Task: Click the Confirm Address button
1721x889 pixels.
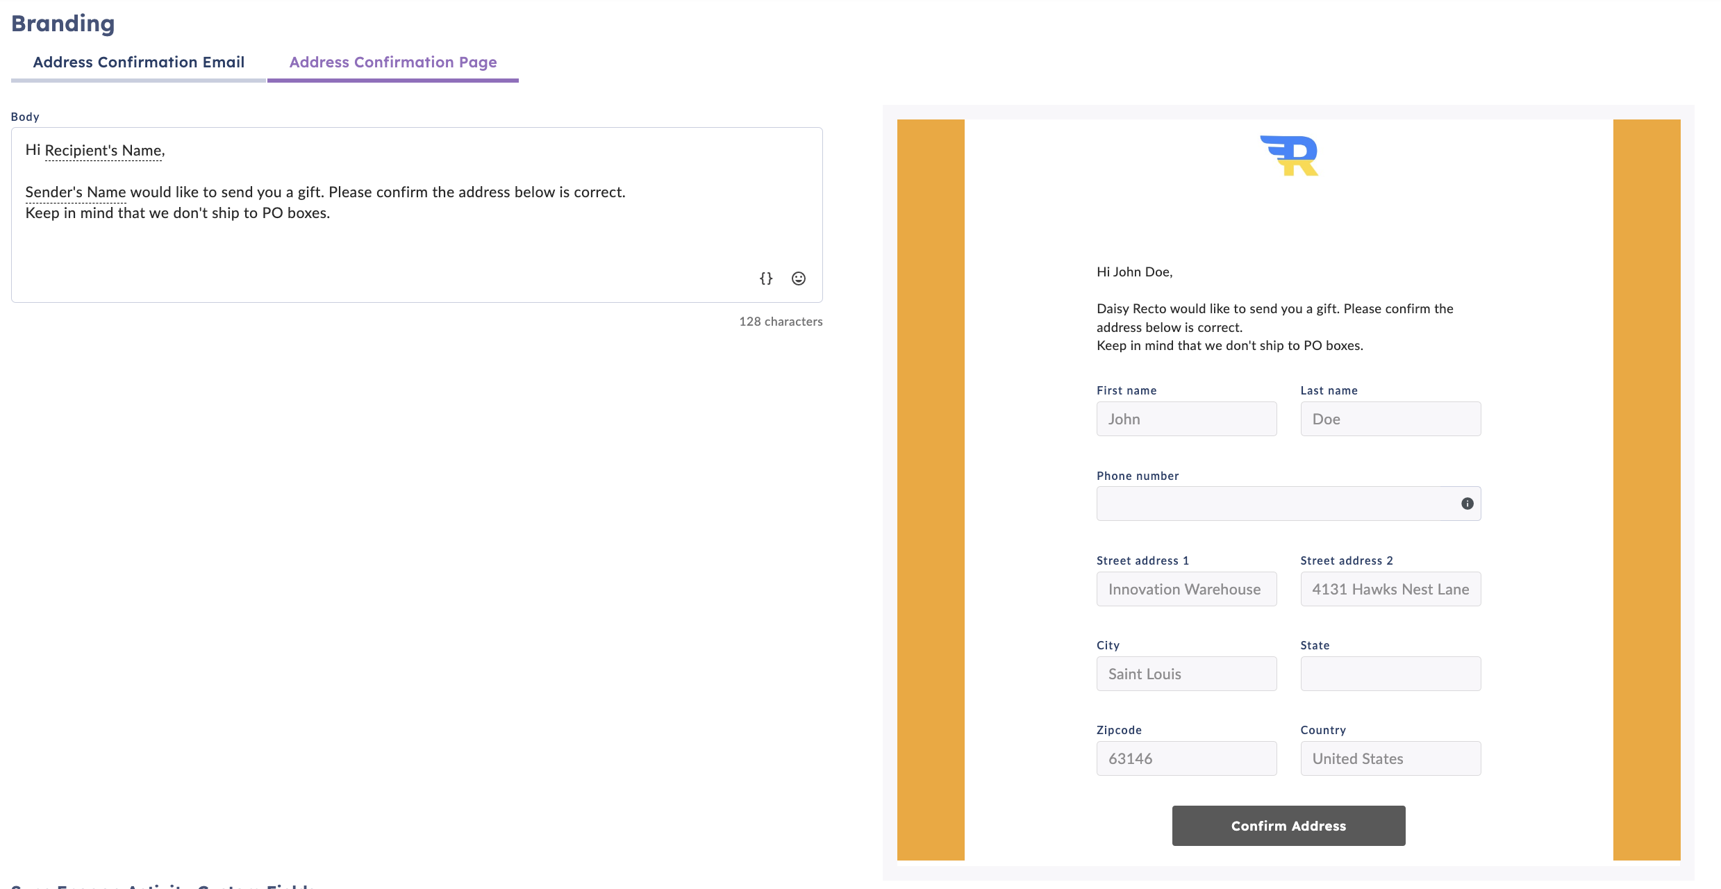Action: pyautogui.click(x=1289, y=826)
